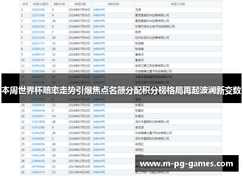Follow the MBAPPE link in row 22
This screenshot has height=176, width=243.
[99, 127]
